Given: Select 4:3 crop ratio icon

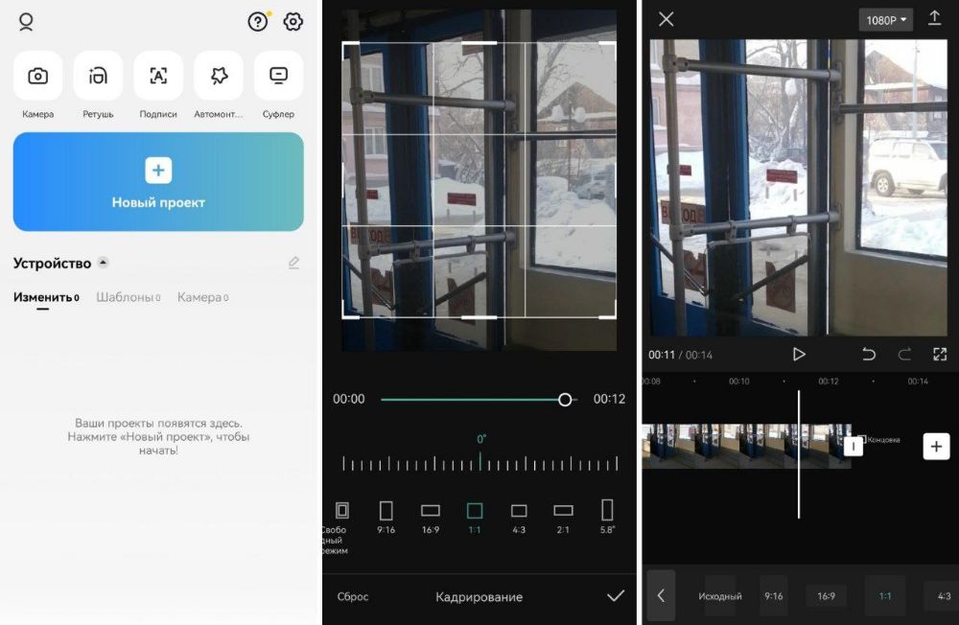Looking at the screenshot, I should (519, 510).
